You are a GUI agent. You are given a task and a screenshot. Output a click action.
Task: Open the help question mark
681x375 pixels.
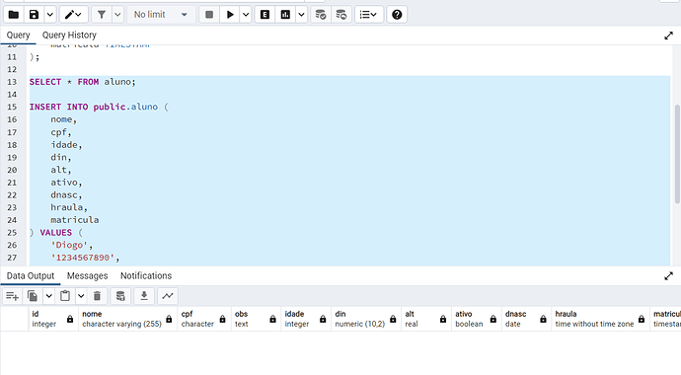(x=397, y=15)
